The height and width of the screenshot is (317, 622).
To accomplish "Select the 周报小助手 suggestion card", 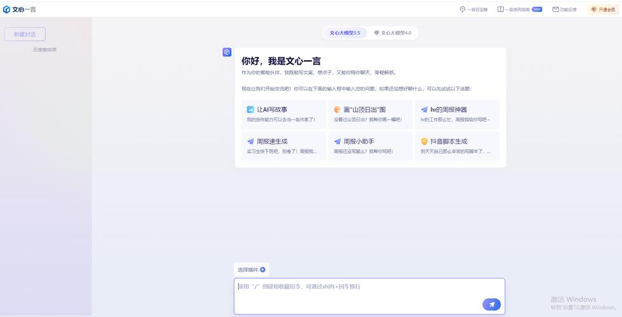I will click(x=369, y=146).
